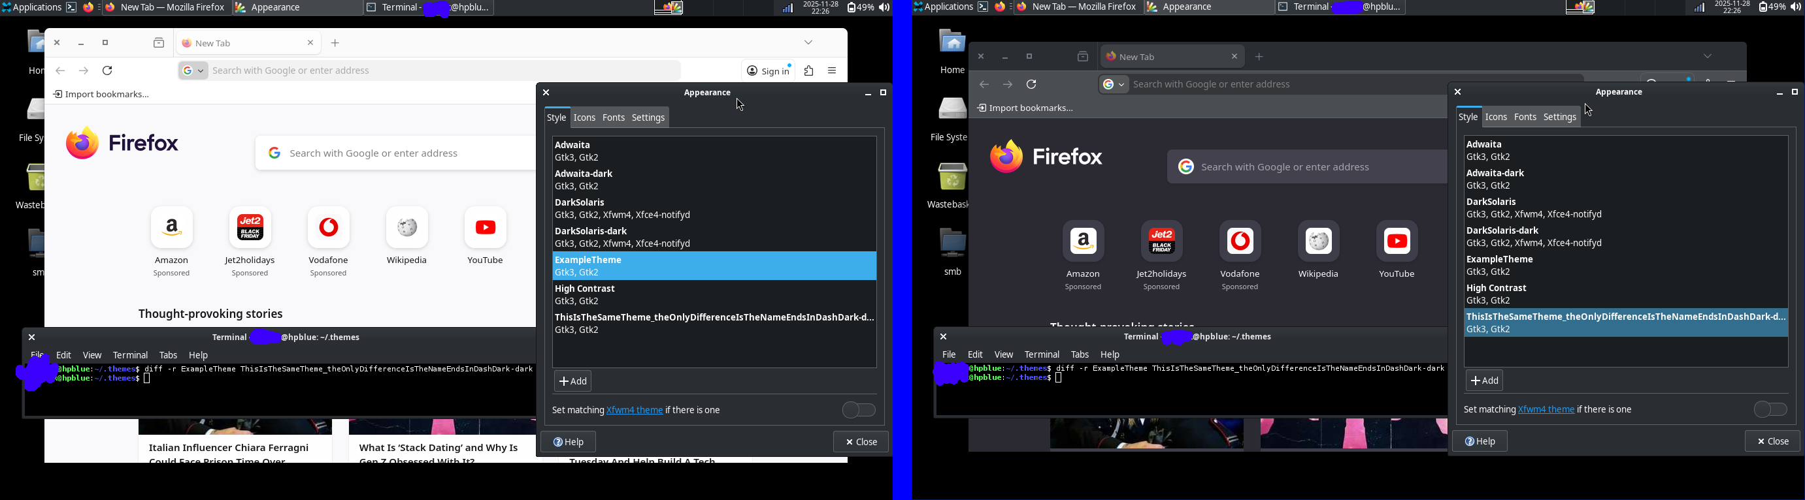Open the Applications menu on left desktop panel
The image size is (1805, 500).
pyautogui.click(x=31, y=8)
